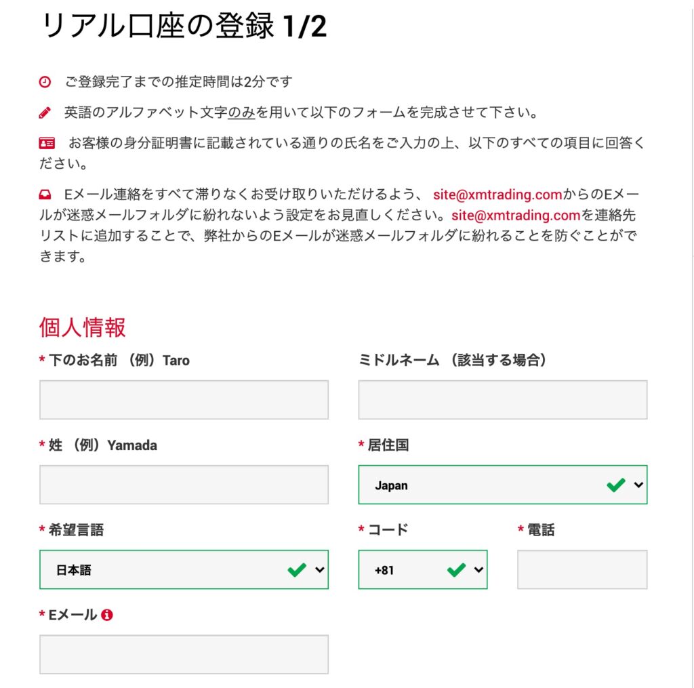694x688 pixels.
Task: Click the green checkmark in Japan field
Action: (x=615, y=485)
